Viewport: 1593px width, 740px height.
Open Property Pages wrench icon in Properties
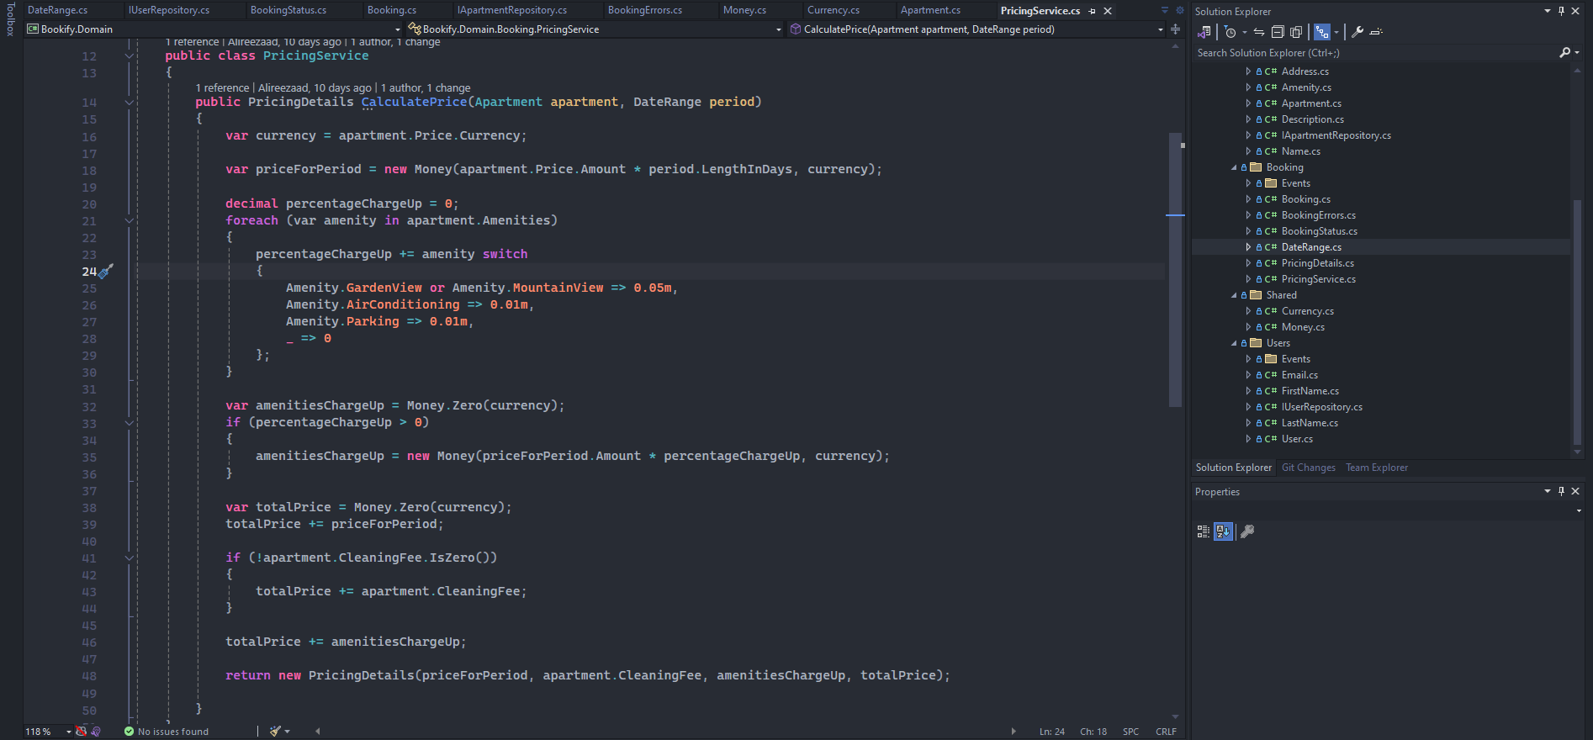[x=1247, y=531]
